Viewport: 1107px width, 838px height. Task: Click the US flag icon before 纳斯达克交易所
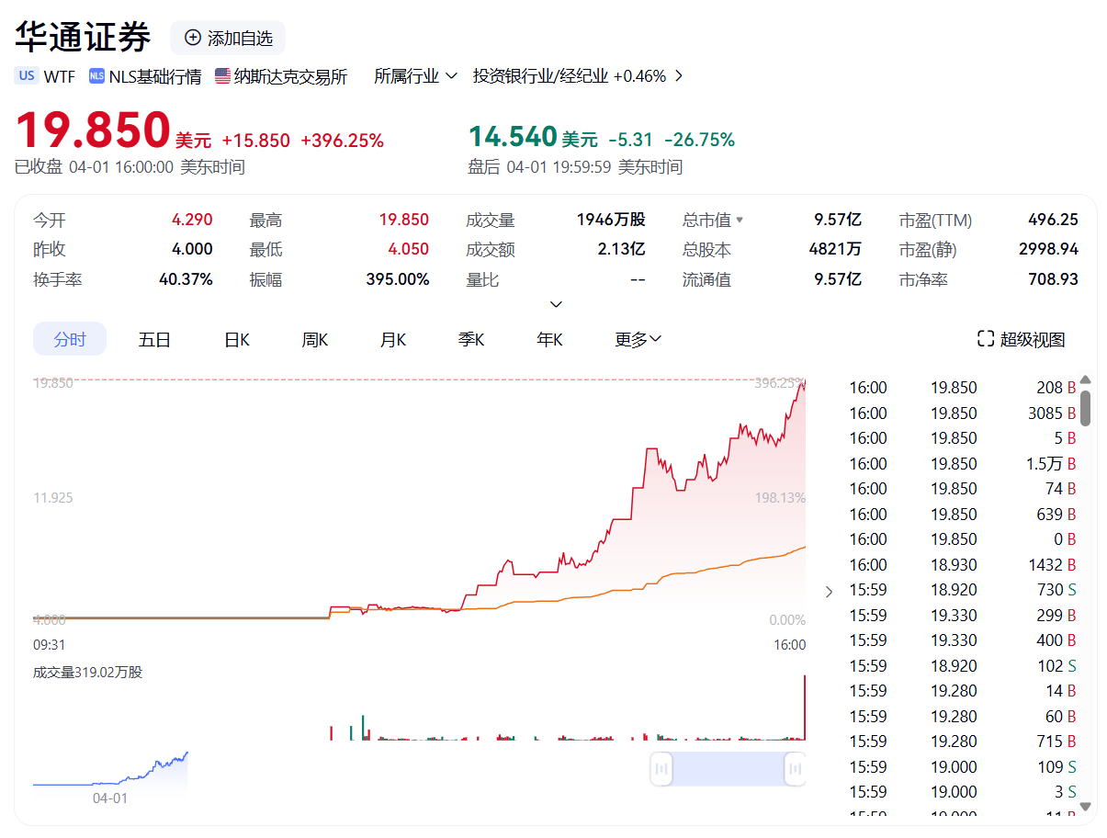point(222,76)
